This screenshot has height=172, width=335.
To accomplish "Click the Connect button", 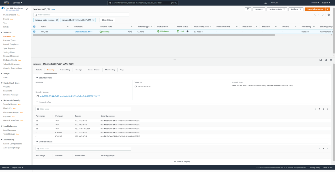I will (259, 9).
